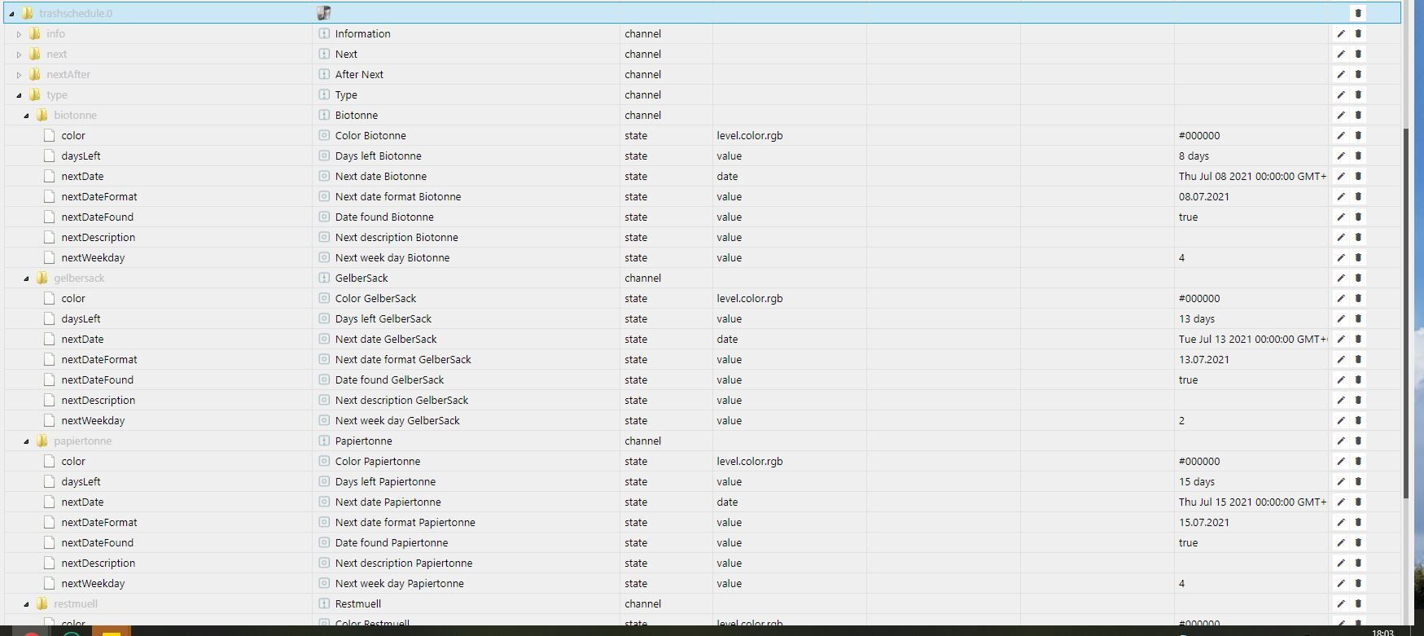The image size is (1424, 636).
Task: Delete the Color Papiertonne state
Action: click(1358, 461)
